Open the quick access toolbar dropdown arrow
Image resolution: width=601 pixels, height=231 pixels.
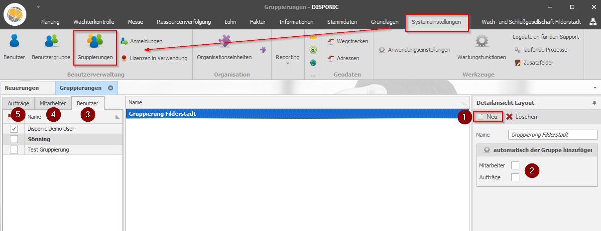(38, 7)
